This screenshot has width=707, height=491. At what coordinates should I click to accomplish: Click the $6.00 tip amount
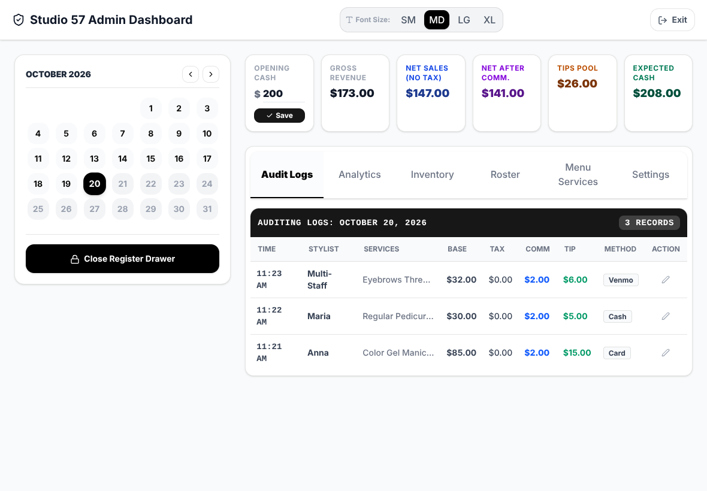[x=575, y=280]
